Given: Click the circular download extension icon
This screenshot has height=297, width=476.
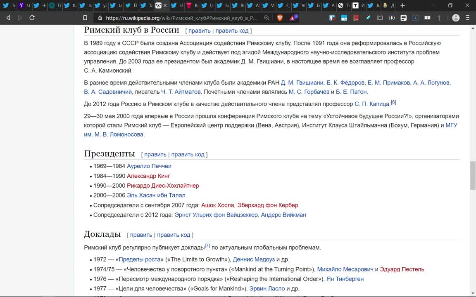Looking at the screenshot, I should 392,18.
